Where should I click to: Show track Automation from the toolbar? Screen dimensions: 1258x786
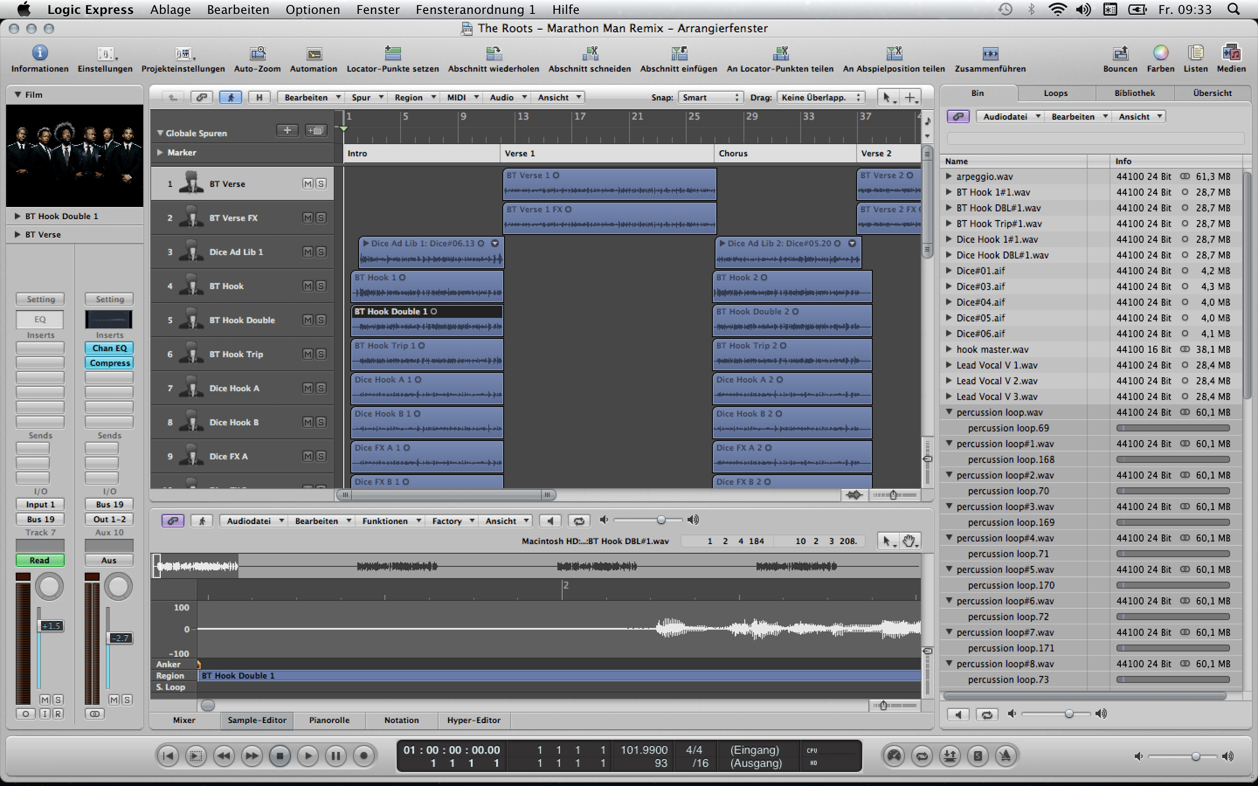pos(314,54)
